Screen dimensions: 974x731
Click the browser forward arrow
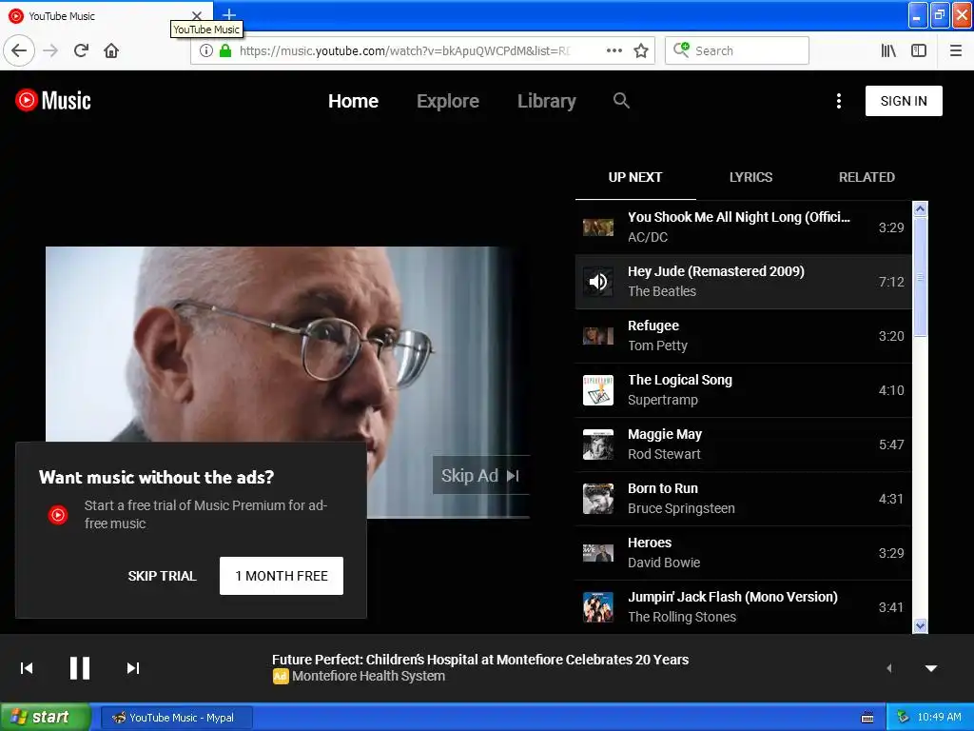pyautogui.click(x=50, y=50)
